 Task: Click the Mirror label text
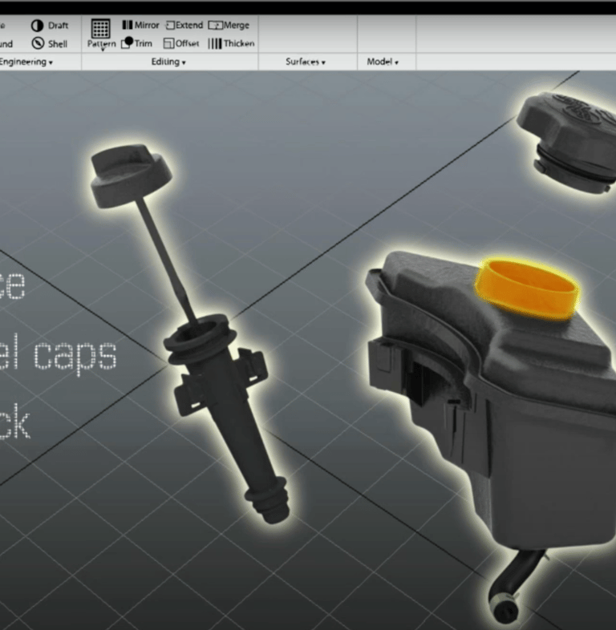(147, 26)
